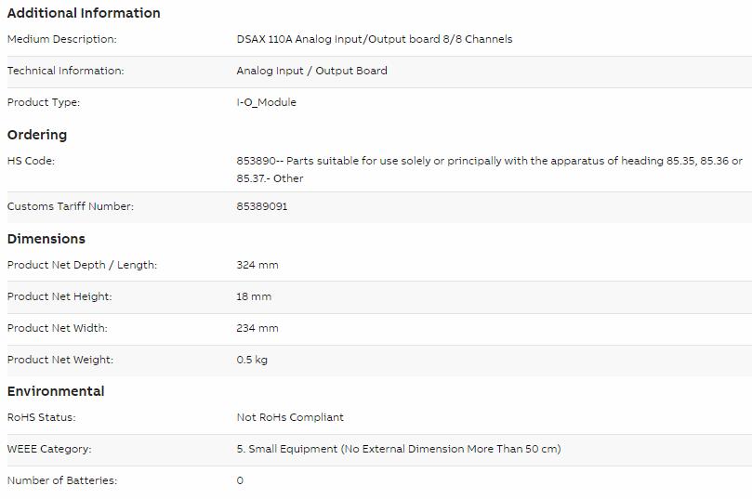Click the Dimensions section heading
752x499 pixels.
pyautogui.click(x=46, y=239)
